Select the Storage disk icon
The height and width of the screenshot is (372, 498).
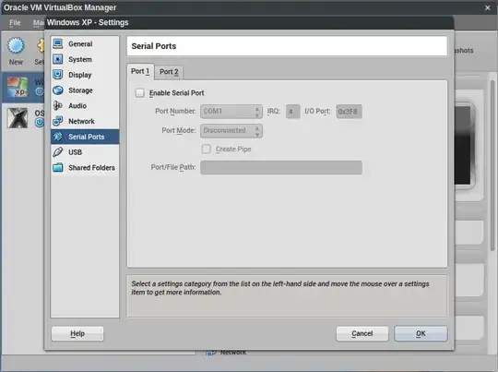coord(58,90)
